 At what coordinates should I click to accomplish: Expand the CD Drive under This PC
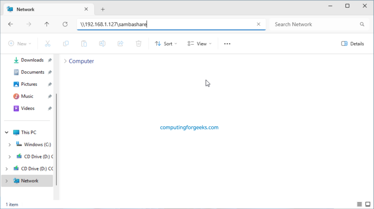(x=9, y=157)
